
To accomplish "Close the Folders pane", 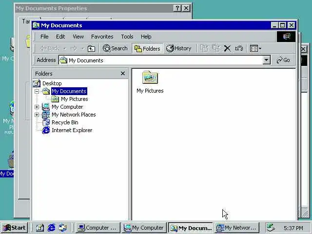I will (x=123, y=74).
